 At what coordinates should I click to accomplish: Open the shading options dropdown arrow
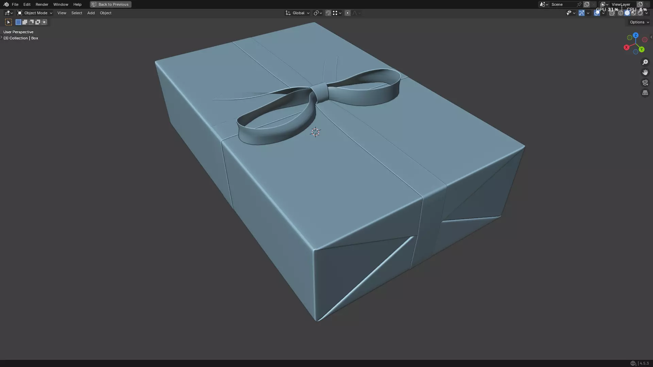(x=647, y=13)
